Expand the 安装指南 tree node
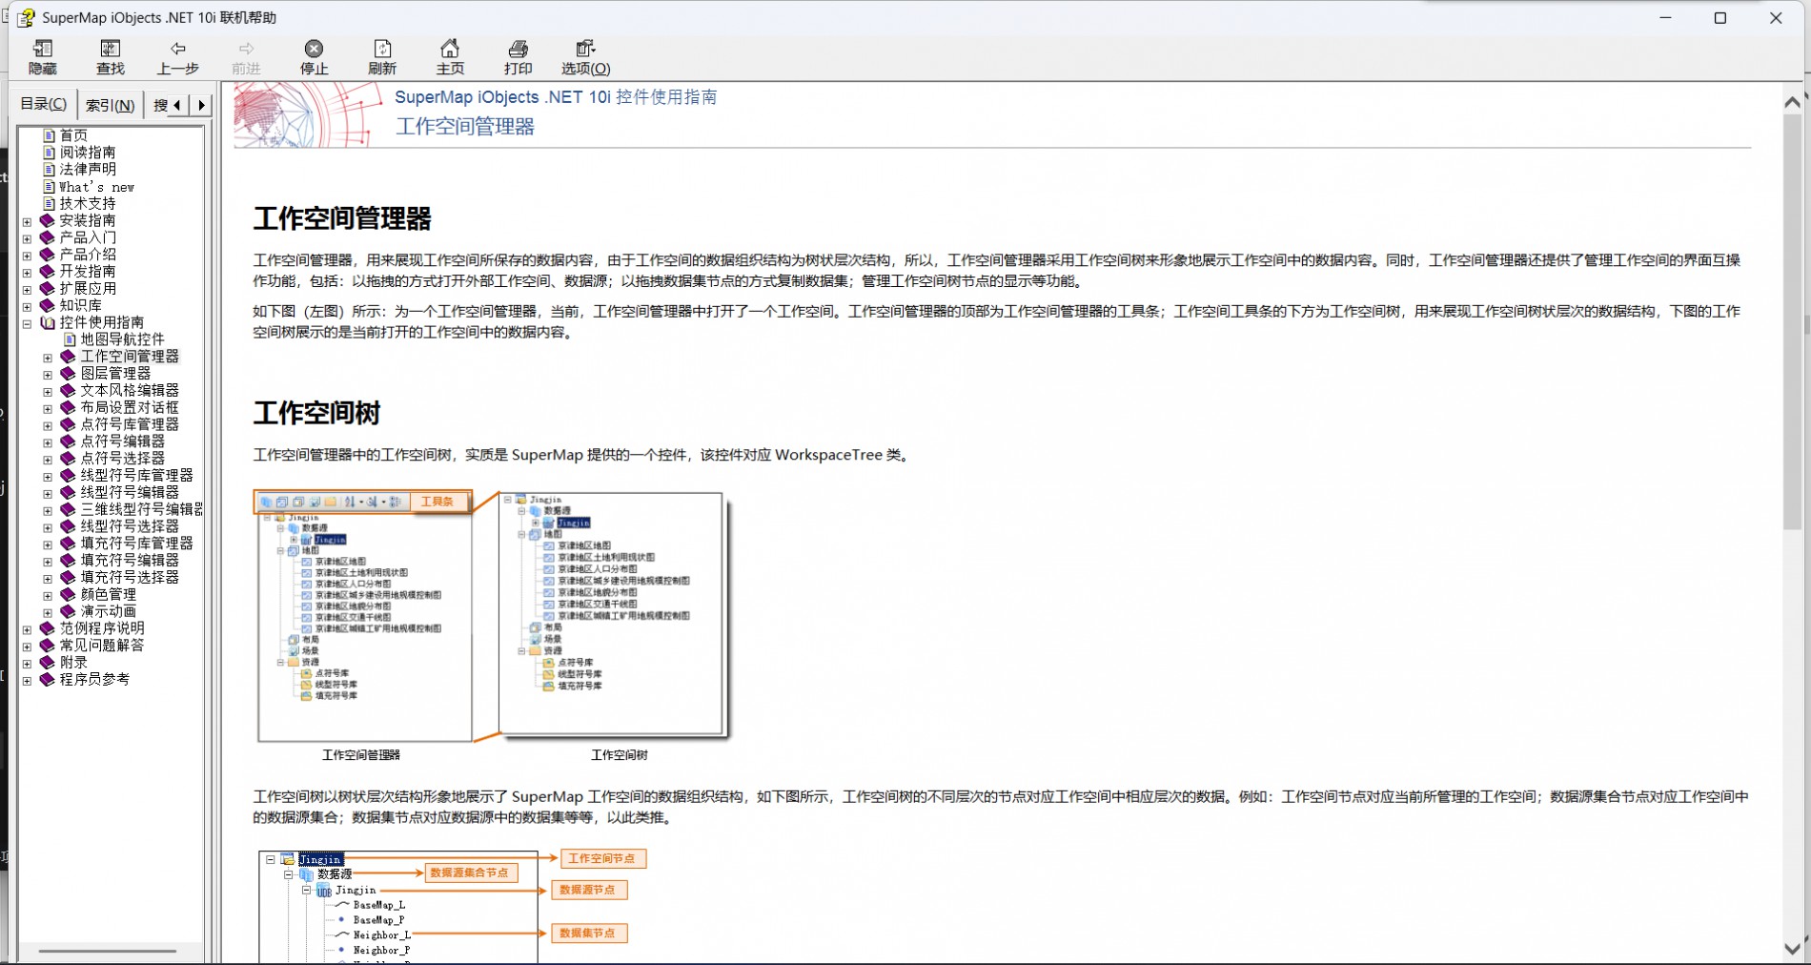Image resolution: width=1811 pixels, height=965 pixels. click(27, 222)
